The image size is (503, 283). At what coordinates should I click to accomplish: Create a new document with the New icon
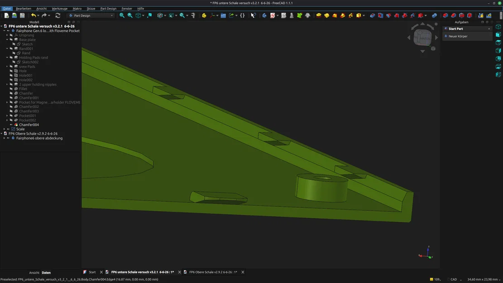click(x=6, y=15)
